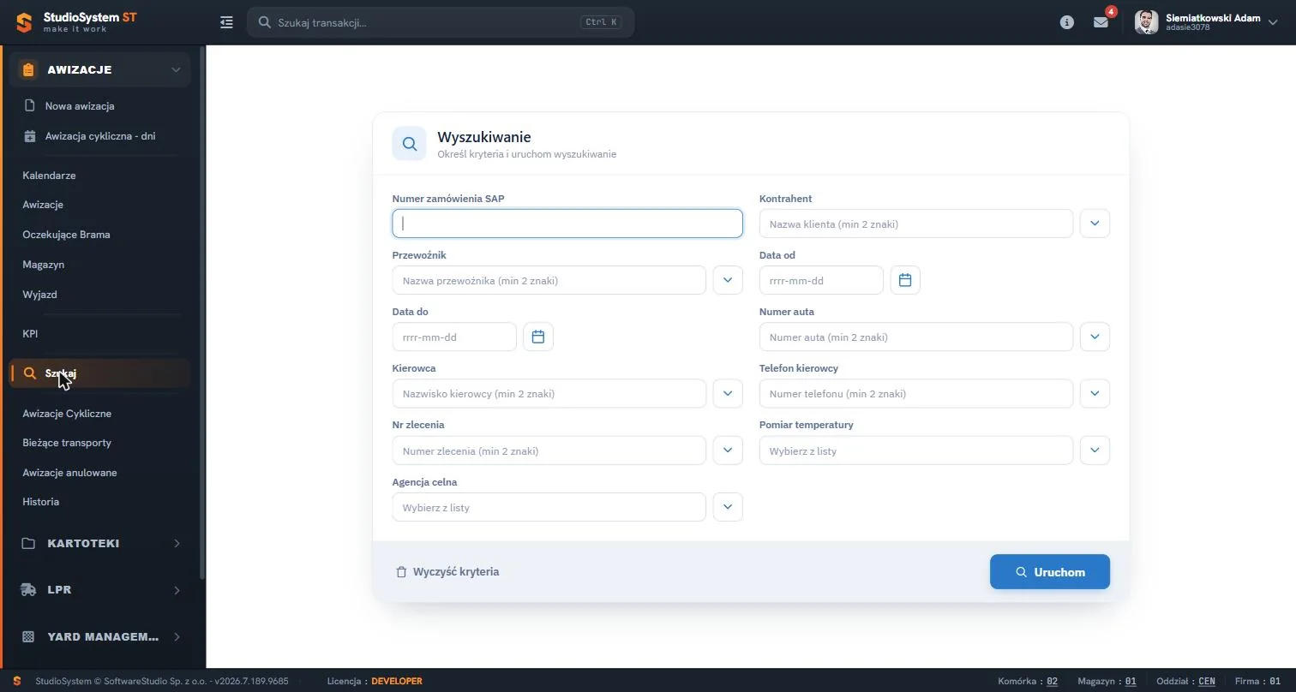
Task: Click the Telefon kierowcy field
Action: point(916,394)
